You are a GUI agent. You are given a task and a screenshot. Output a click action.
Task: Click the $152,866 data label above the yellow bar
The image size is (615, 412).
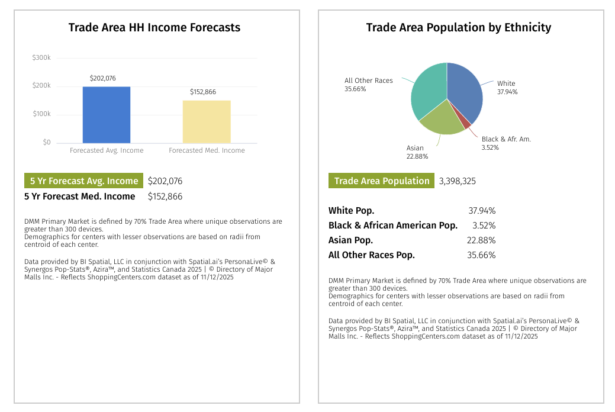[203, 92]
